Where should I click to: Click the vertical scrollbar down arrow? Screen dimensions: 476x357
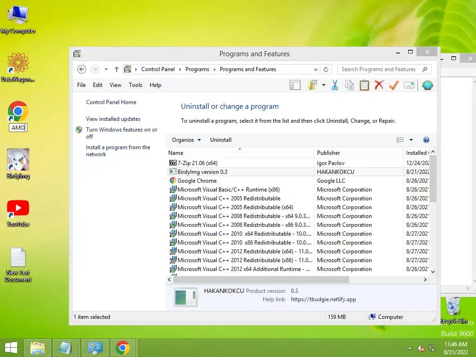pos(433,272)
